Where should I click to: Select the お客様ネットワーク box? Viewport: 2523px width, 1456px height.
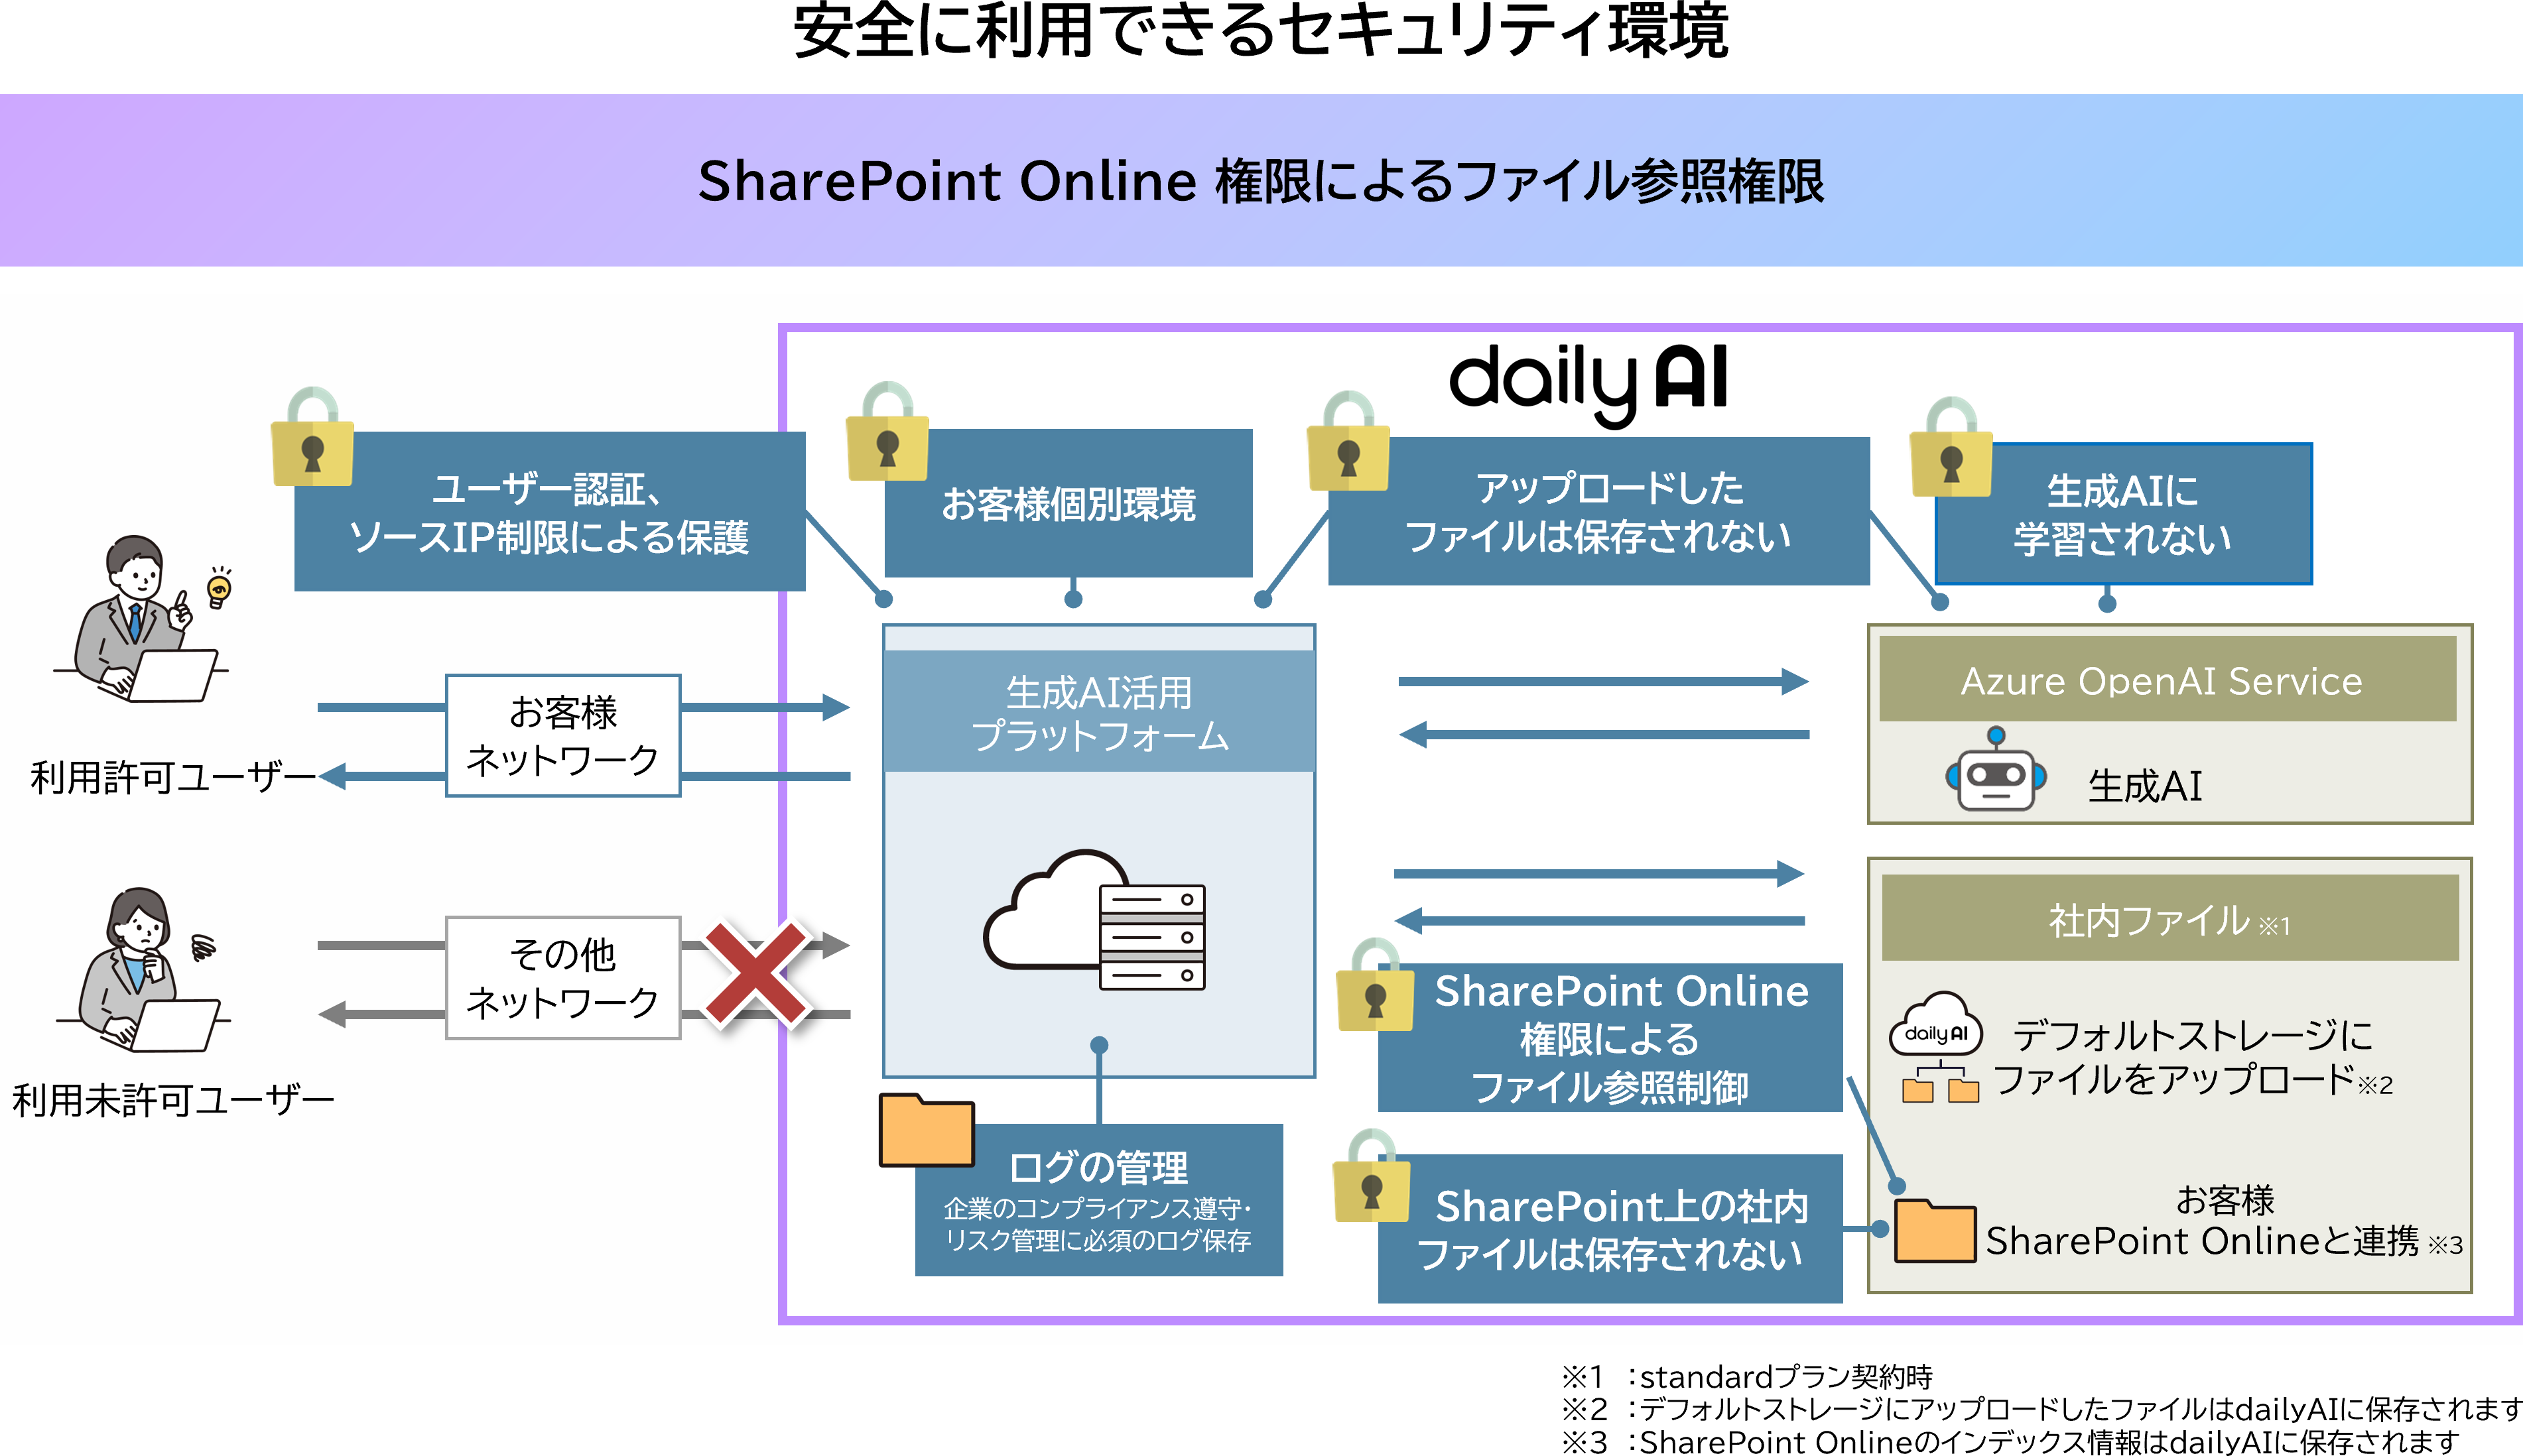[563, 735]
